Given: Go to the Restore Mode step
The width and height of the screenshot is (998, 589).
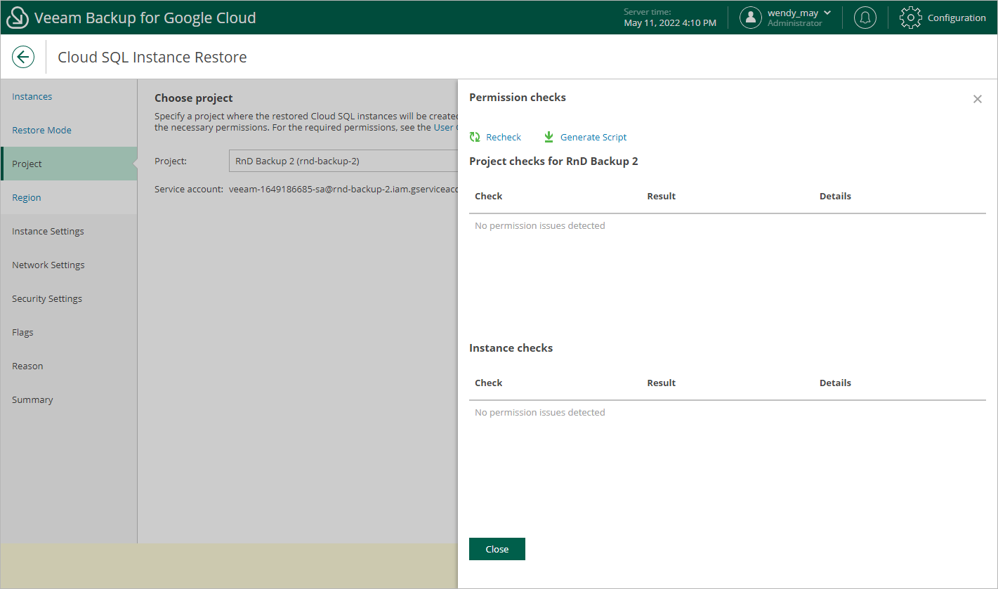Looking at the screenshot, I should click(69, 130).
